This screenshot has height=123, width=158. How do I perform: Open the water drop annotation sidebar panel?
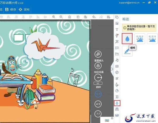pyautogui.click(x=117, y=103)
